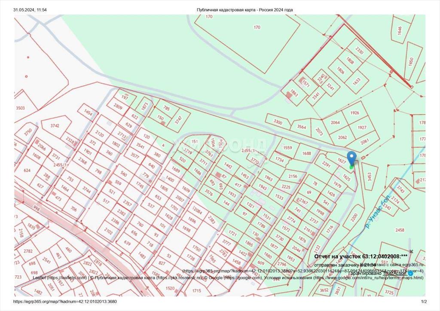The width and height of the screenshot is (440, 311).
Task: Select parcel 3300 on the map
Action: click(x=278, y=122)
